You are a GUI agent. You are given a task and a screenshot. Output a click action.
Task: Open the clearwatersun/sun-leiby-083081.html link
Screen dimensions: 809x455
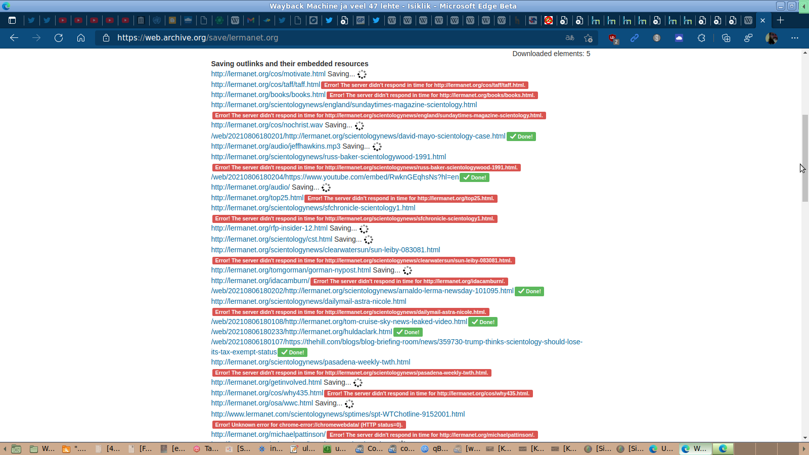326,250
